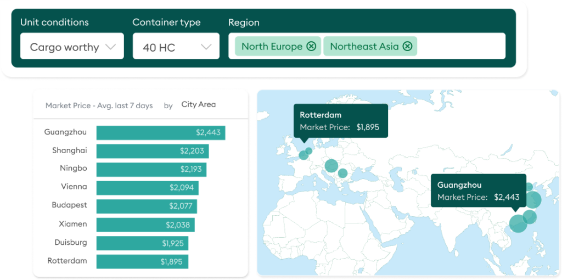Click the Rotterdam market price tooltip
562x280 pixels.
tap(340, 121)
